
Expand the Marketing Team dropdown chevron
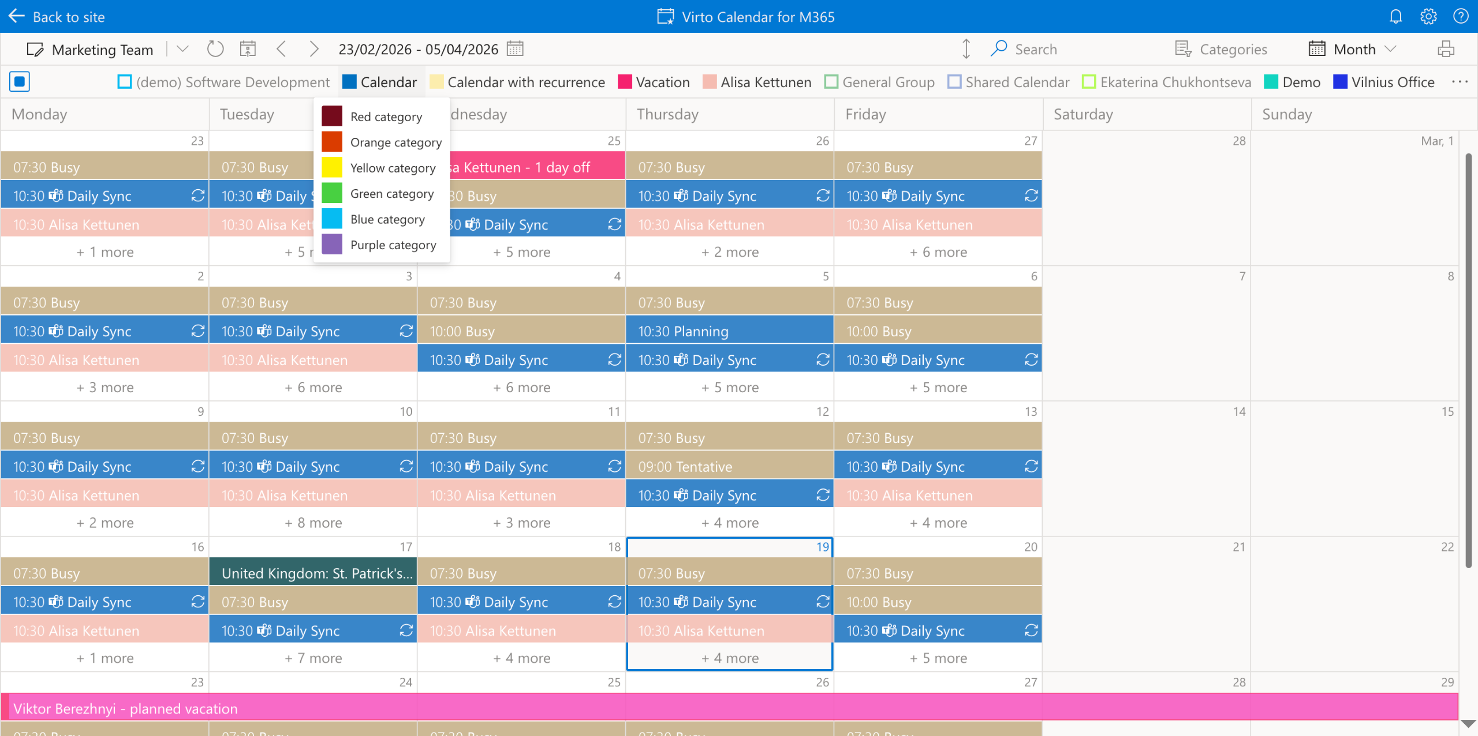(x=182, y=49)
